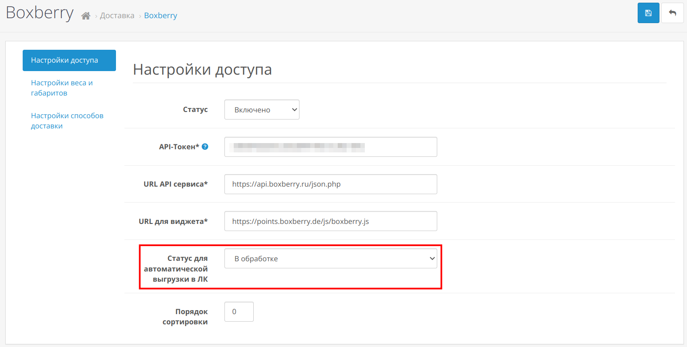This screenshot has width=687, height=347.
Task: Click the Статус для автоматической выгрузки label
Action: click(x=177, y=269)
